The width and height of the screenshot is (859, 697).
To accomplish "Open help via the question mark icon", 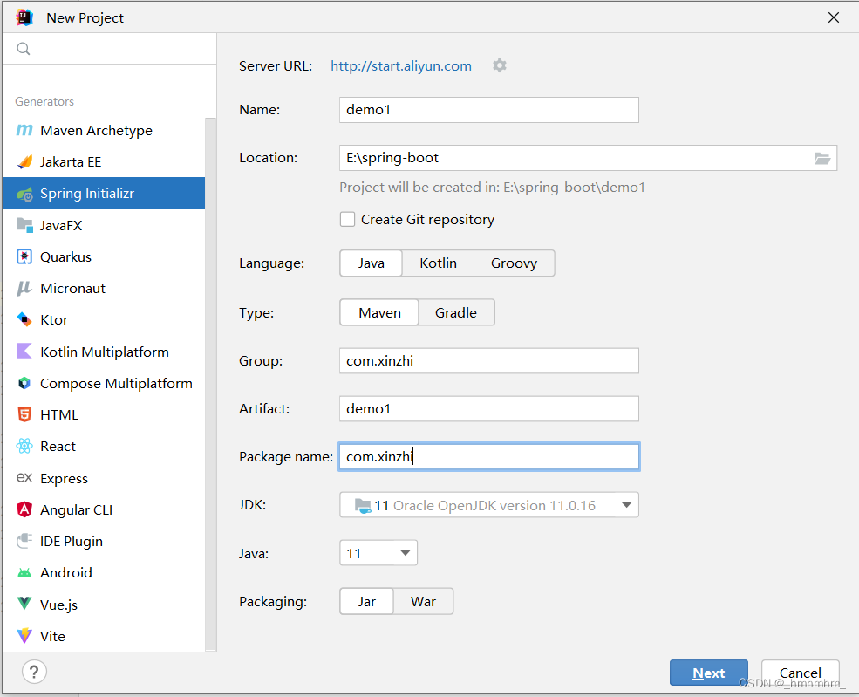I will [34, 672].
